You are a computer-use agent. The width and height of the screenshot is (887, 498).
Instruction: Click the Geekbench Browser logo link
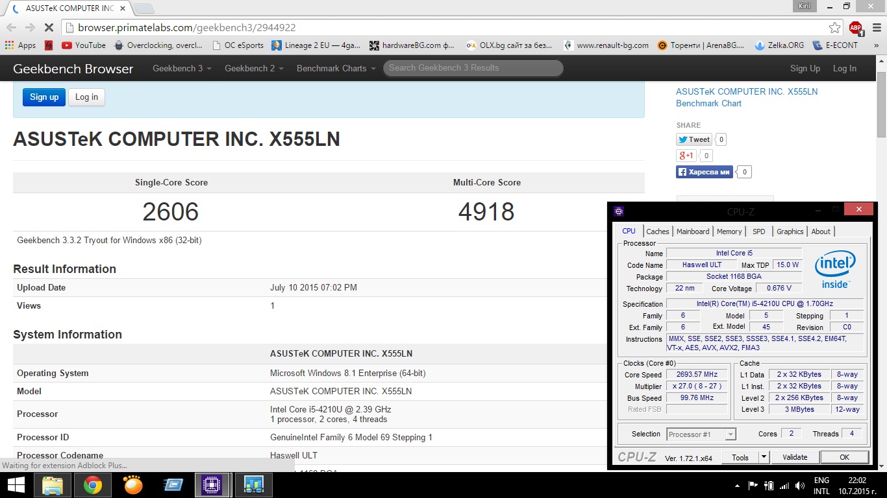[x=73, y=69]
